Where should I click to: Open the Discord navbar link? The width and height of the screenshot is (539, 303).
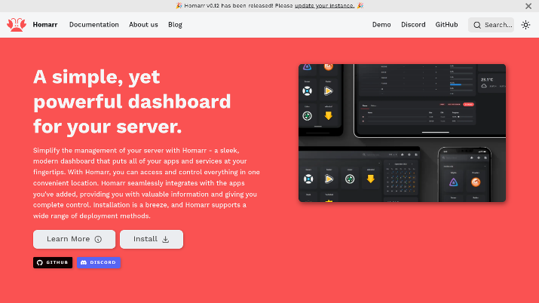tap(413, 25)
